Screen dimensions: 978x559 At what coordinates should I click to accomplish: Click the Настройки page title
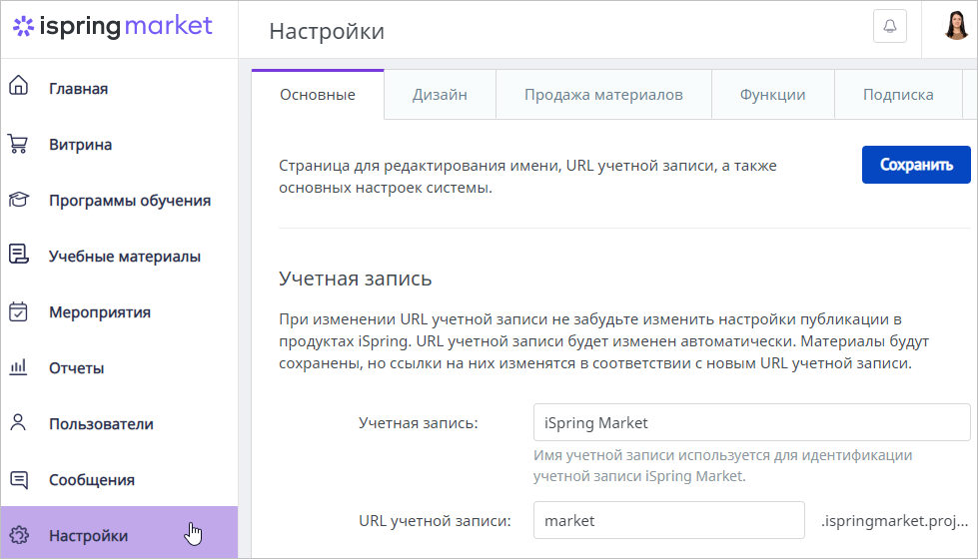click(x=327, y=31)
